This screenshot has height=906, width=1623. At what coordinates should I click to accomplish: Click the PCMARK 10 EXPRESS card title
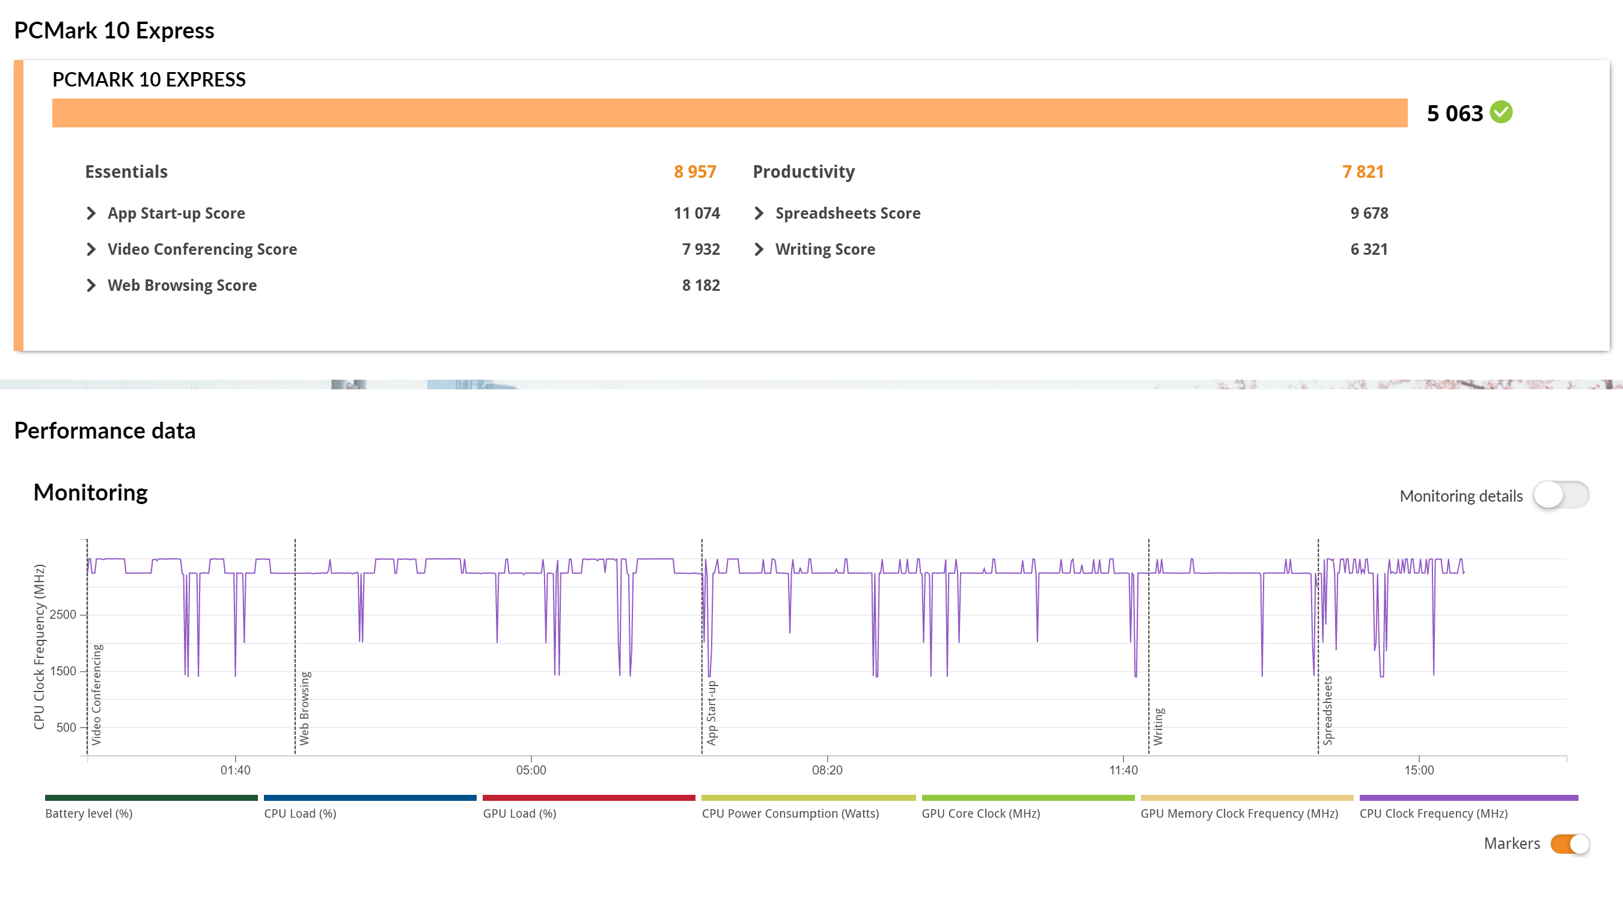(148, 79)
